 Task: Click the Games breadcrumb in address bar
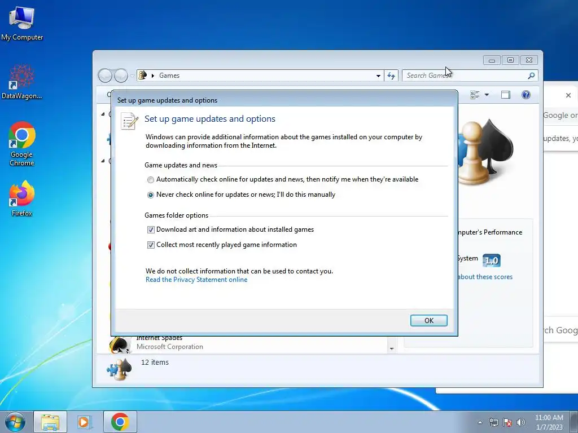click(169, 76)
